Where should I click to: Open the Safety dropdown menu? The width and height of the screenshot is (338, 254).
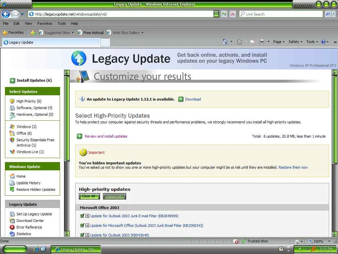[x=295, y=42]
